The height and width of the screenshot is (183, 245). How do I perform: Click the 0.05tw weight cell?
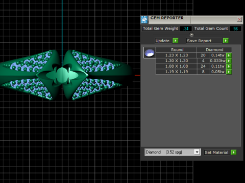[217, 72]
